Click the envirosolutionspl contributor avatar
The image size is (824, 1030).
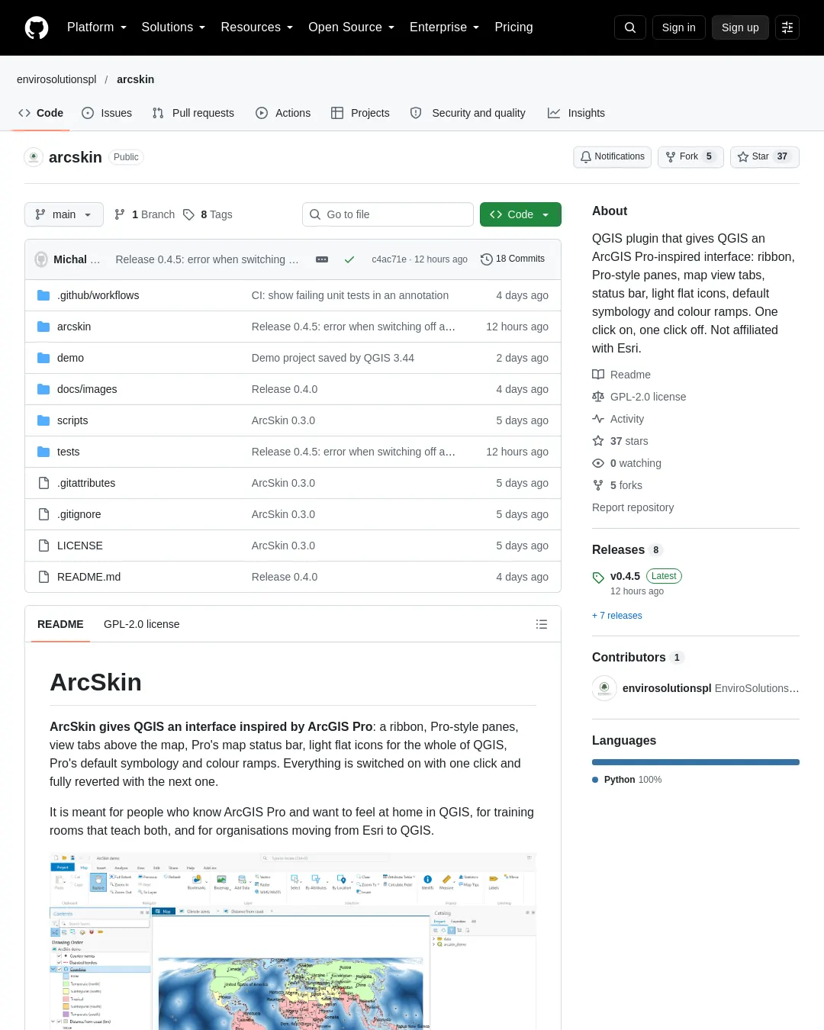(x=604, y=688)
